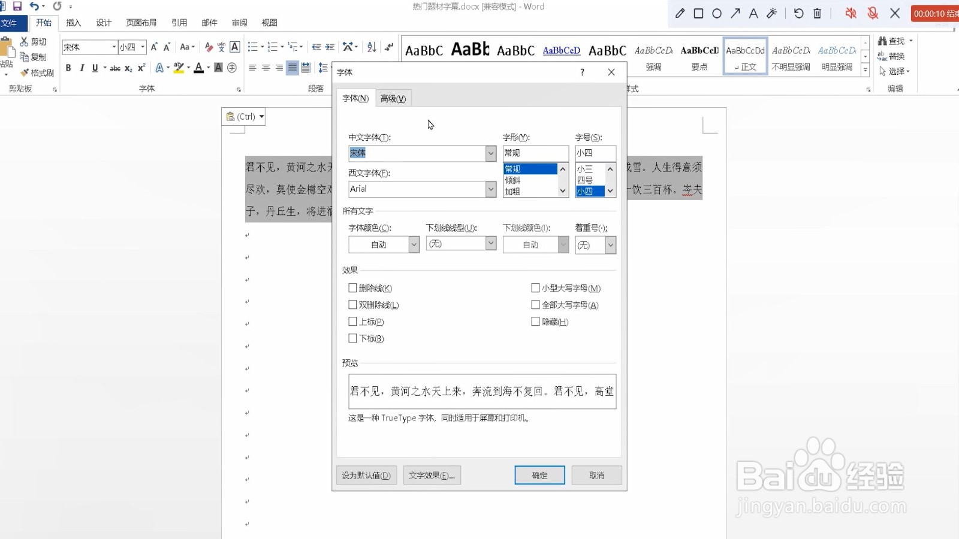Screen dimensions: 959x539
Task: Click the Align Left paragraph icon
Action: point(252,68)
